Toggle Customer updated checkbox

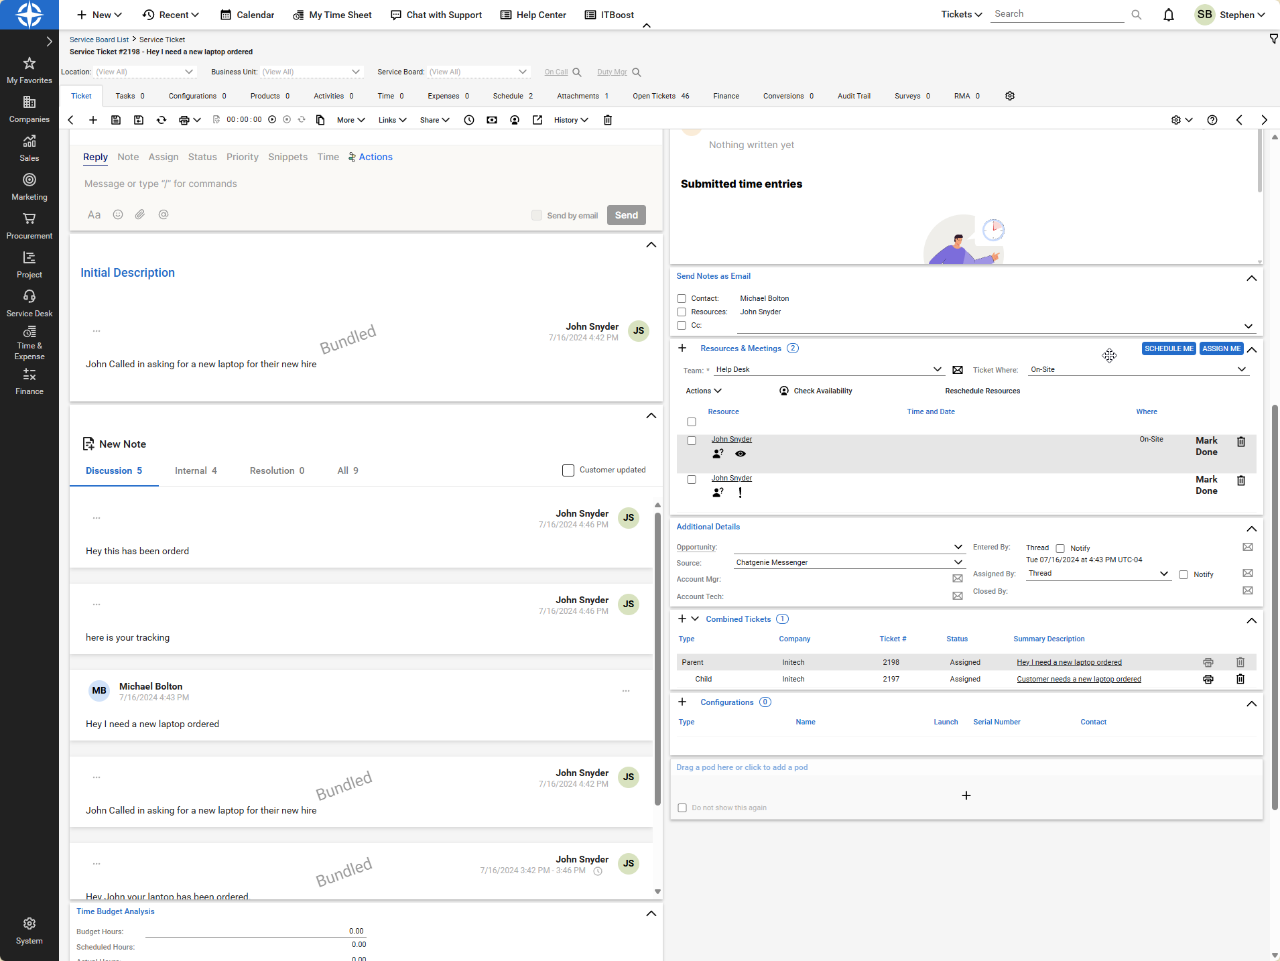[568, 470]
